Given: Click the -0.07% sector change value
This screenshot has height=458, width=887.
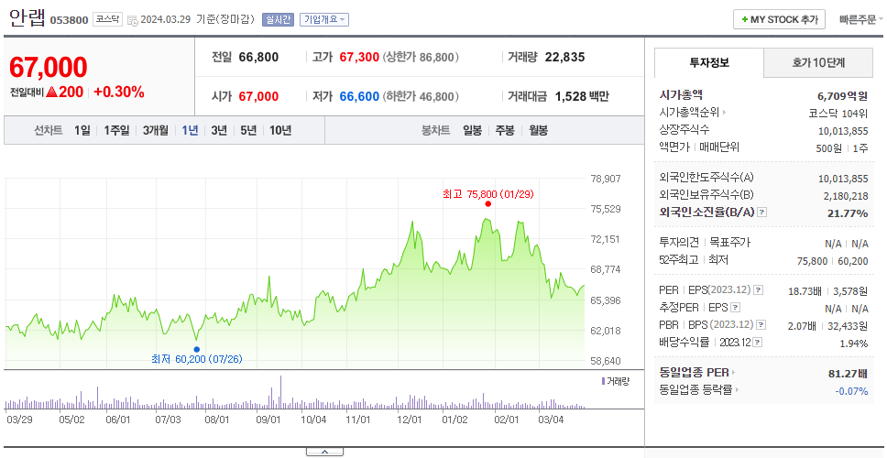Looking at the screenshot, I should click(851, 391).
